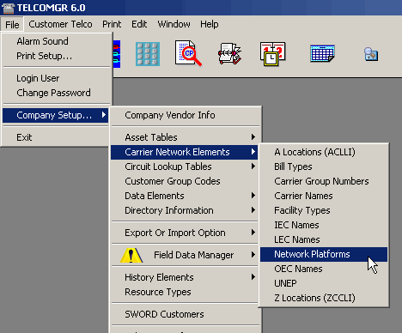Image resolution: width=402 pixels, height=333 pixels.
Task: Choose Network Platforms
Action: pos(324,254)
